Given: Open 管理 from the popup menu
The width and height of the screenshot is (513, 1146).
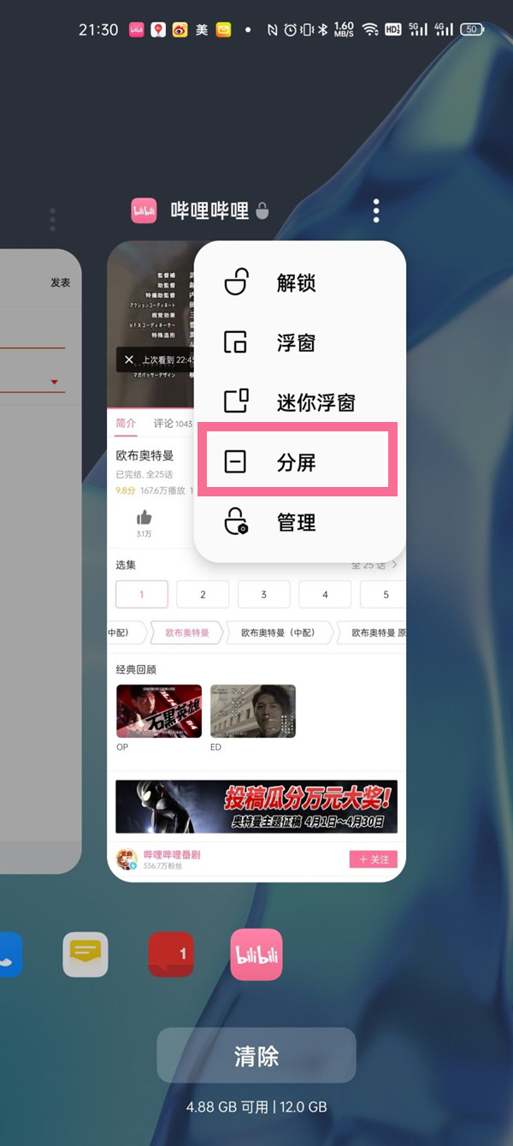Looking at the screenshot, I should tap(298, 522).
